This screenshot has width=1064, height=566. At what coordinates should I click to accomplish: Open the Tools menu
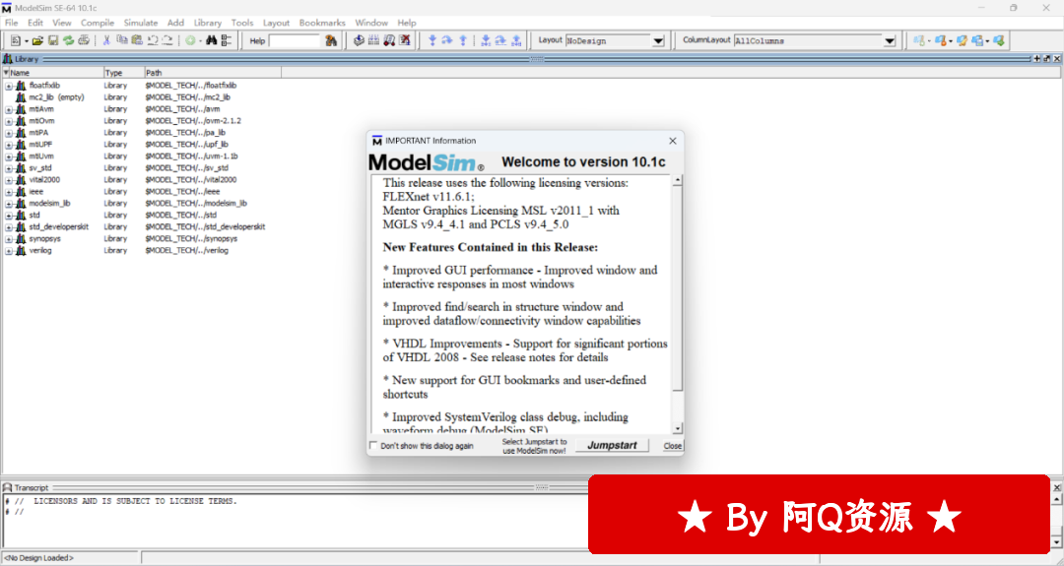242,23
